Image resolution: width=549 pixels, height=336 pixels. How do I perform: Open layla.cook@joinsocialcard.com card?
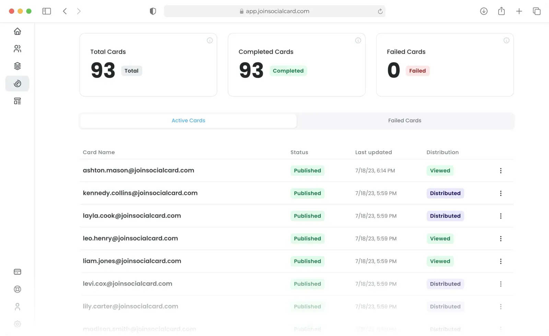pos(132,216)
